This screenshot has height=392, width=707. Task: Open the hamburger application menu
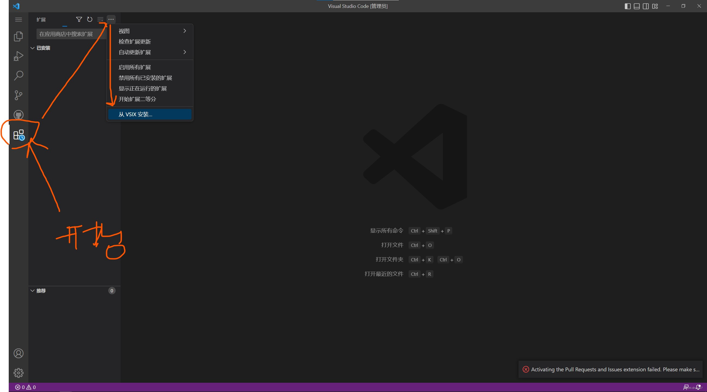[18, 19]
